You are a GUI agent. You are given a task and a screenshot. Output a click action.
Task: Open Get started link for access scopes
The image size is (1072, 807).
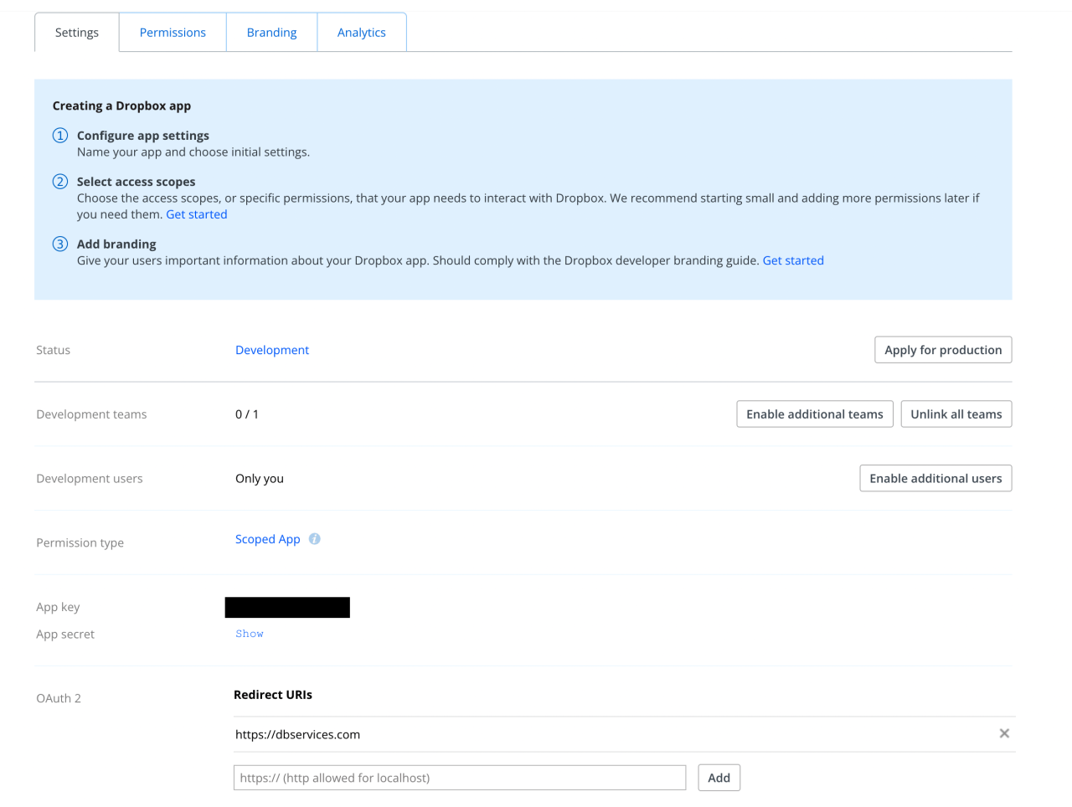click(197, 214)
